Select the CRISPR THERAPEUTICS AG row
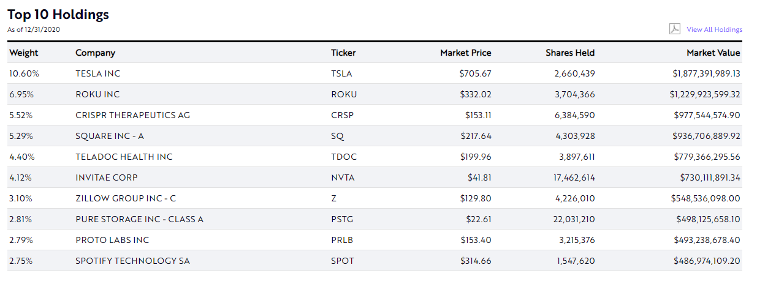Image resolution: width=757 pixels, height=284 pixels. pos(375,115)
